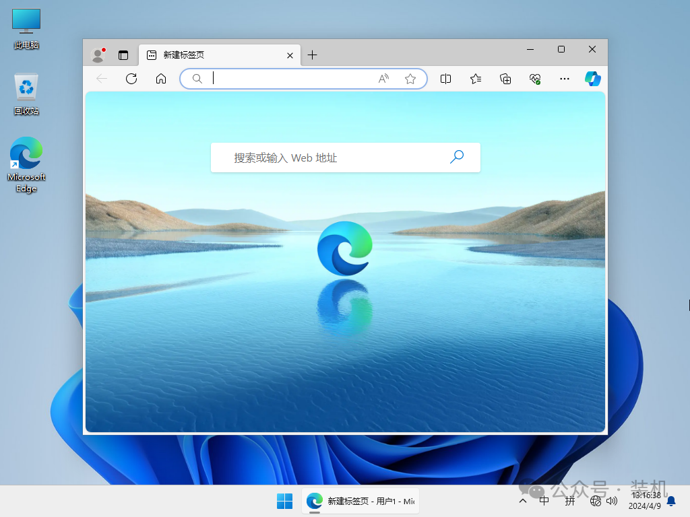The width and height of the screenshot is (690, 517).
Task: Open Microsoft Edge from the desktop
Action: pos(26,153)
